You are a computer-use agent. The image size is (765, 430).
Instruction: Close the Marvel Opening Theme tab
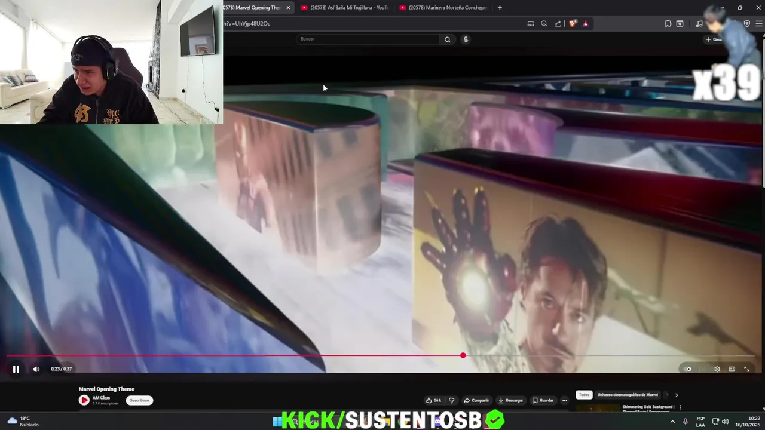[288, 8]
